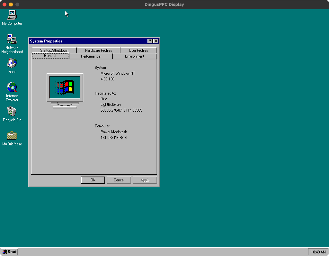Select the Internet Explorer desktop icon
This screenshot has height=256, width=329.
12,92
